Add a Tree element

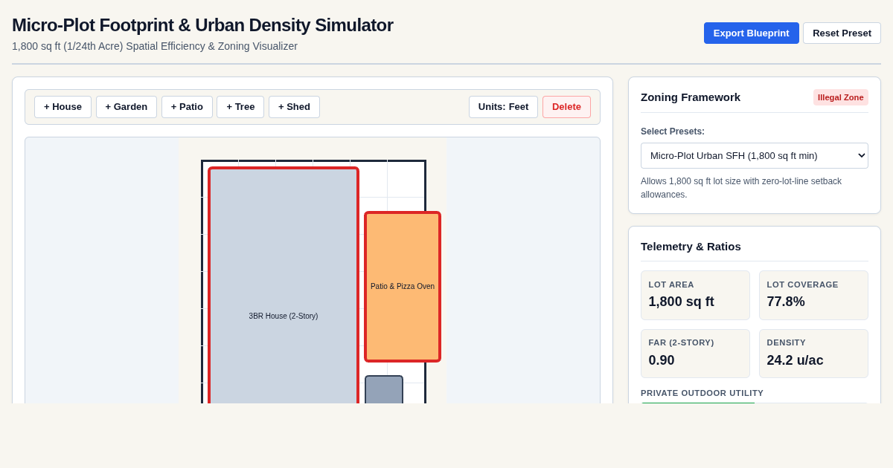(240, 106)
